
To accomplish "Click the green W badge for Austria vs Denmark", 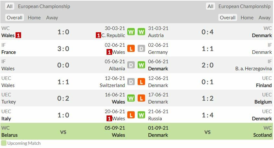I will pyautogui.click(x=141, y=32).
